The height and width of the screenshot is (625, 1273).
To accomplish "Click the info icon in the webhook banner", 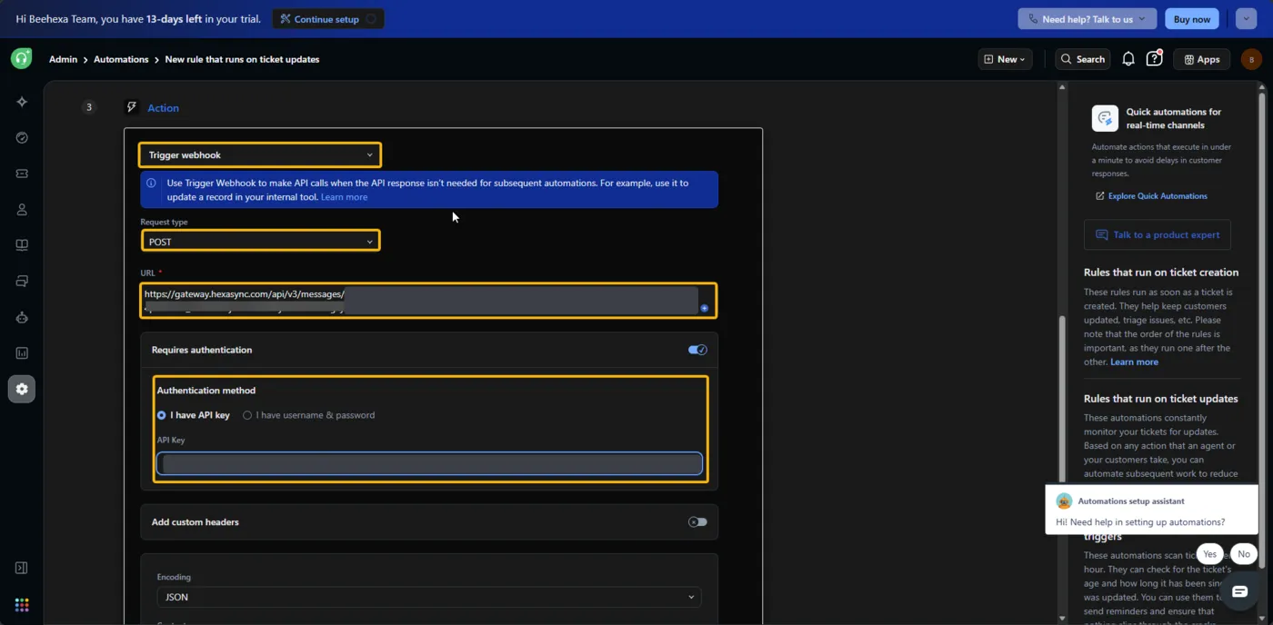I will pos(152,184).
